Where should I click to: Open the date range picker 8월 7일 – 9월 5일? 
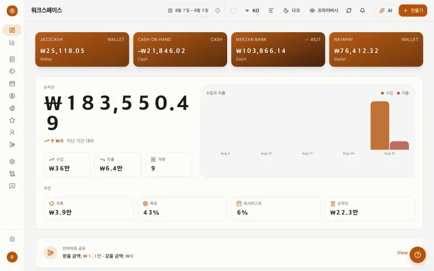188,11
